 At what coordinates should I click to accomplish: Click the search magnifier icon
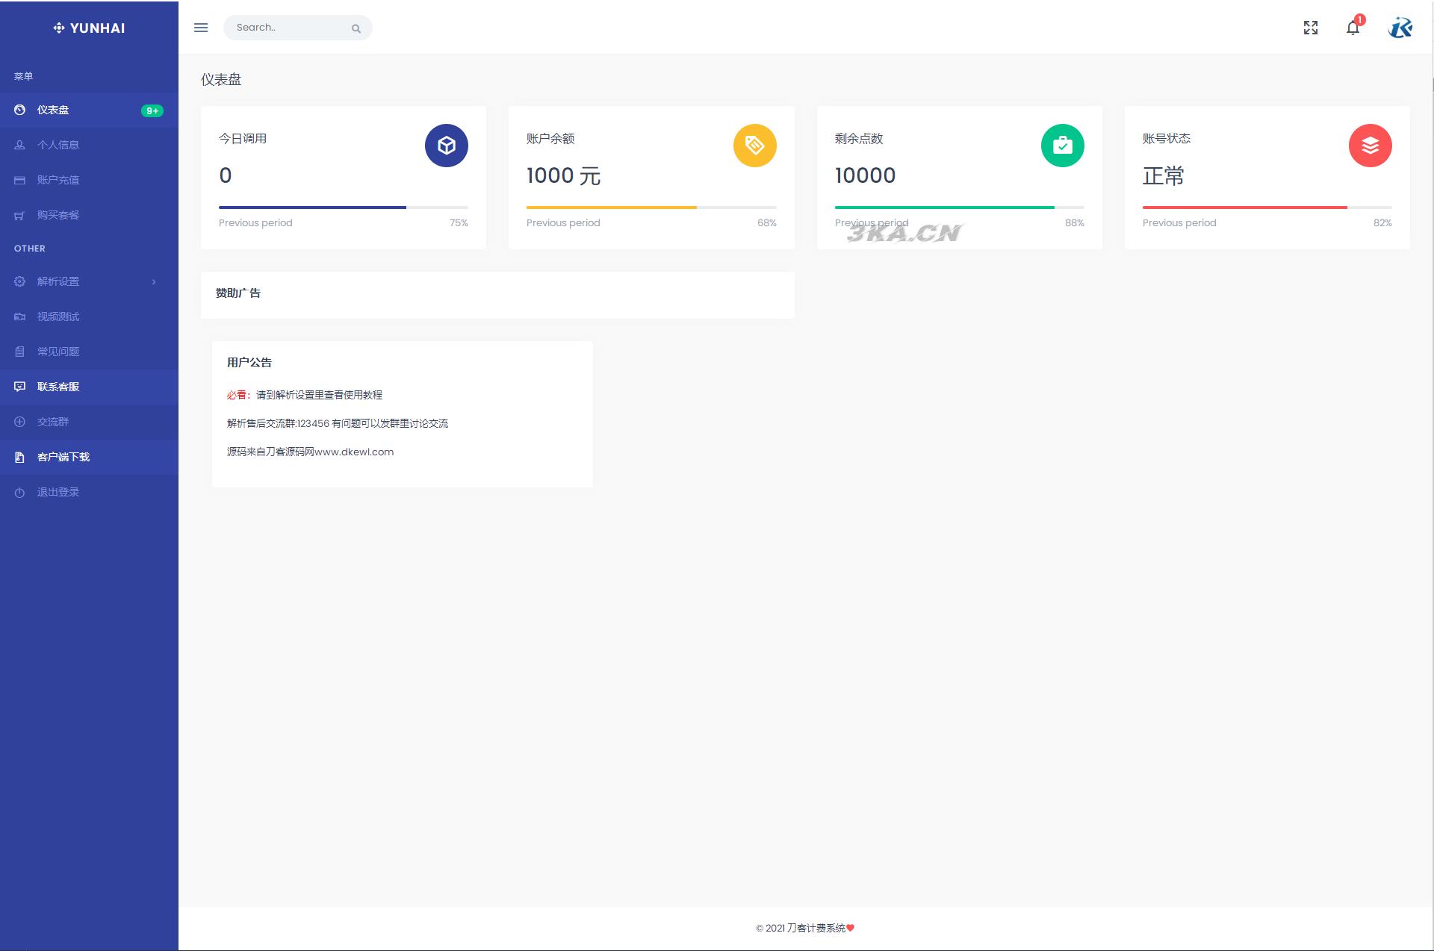click(x=356, y=28)
